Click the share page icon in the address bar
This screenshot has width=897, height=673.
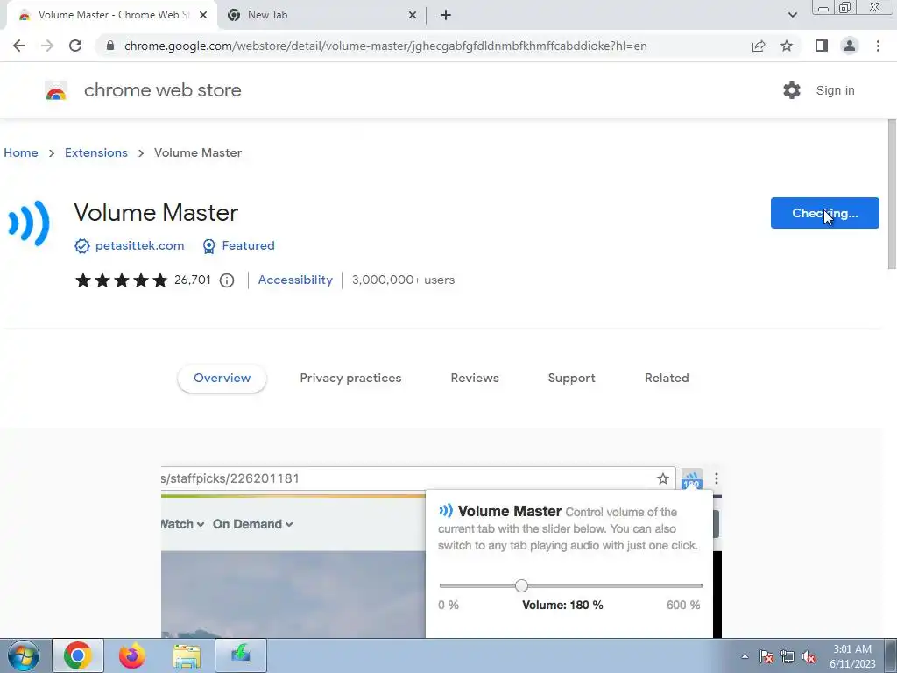point(759,46)
